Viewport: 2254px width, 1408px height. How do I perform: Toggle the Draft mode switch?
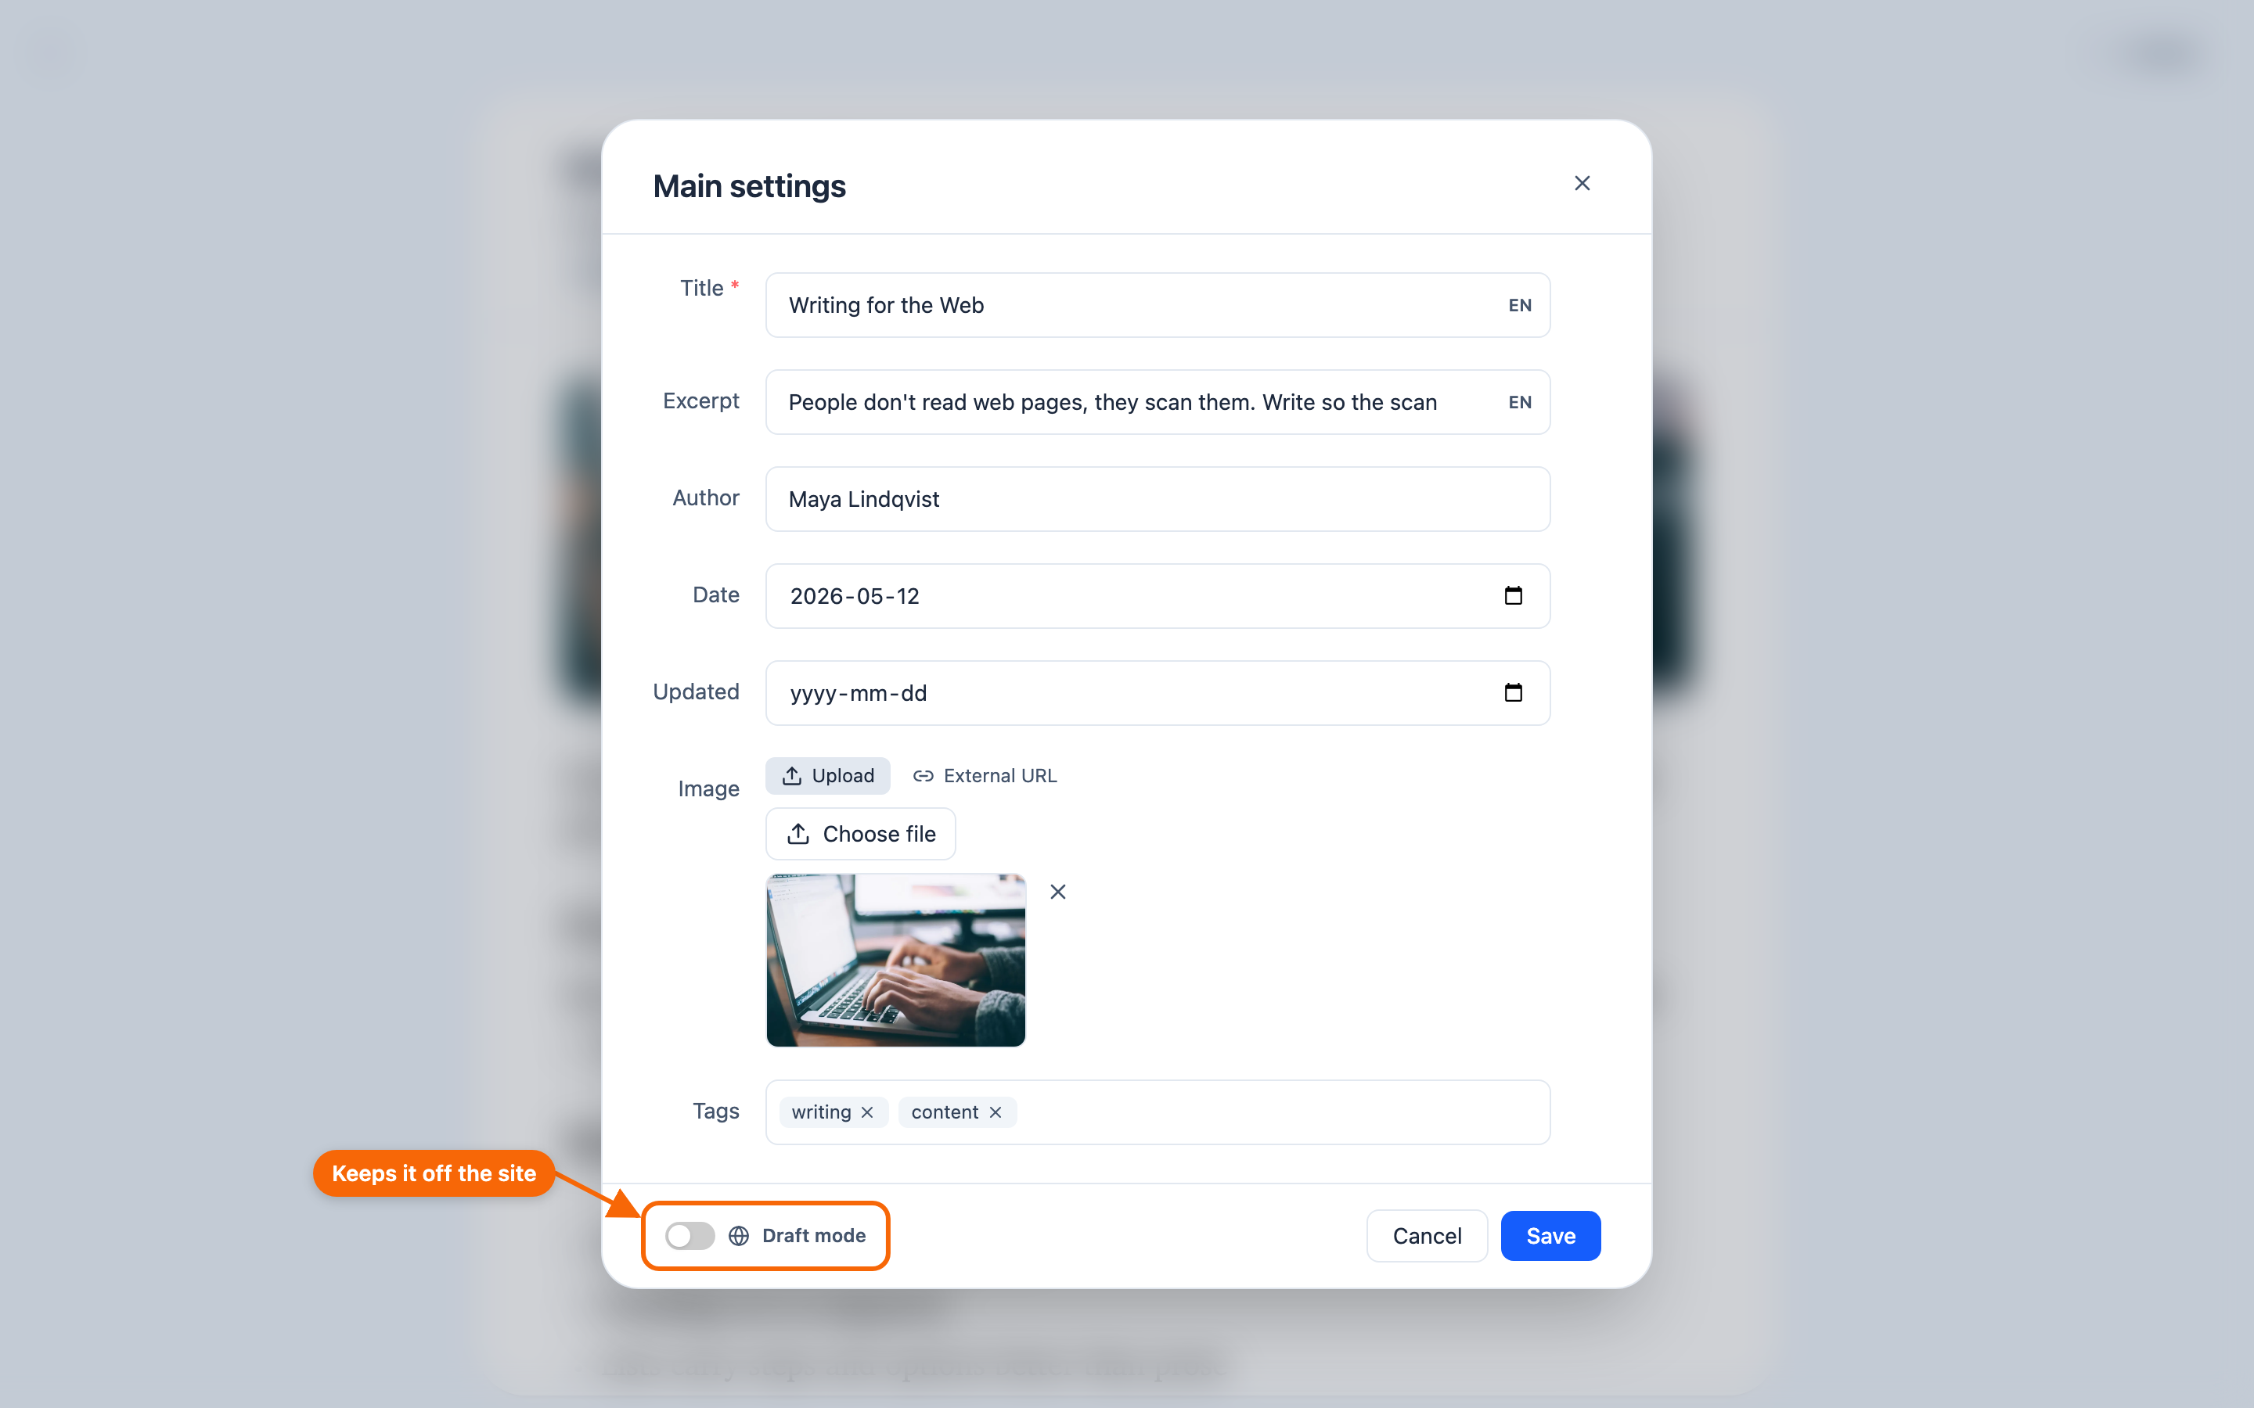click(690, 1236)
